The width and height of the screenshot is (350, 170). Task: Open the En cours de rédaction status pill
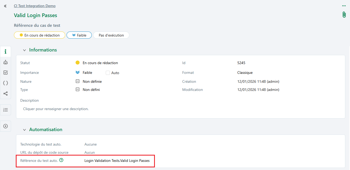[x=39, y=35]
